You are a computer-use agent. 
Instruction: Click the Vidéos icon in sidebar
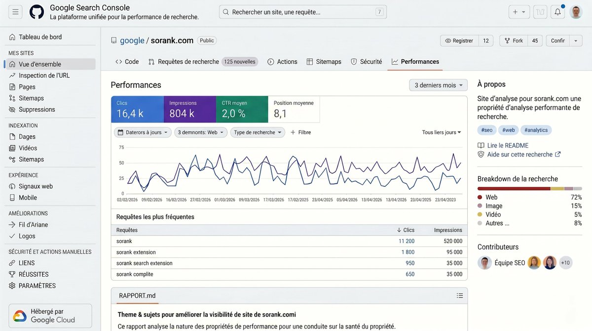12,148
